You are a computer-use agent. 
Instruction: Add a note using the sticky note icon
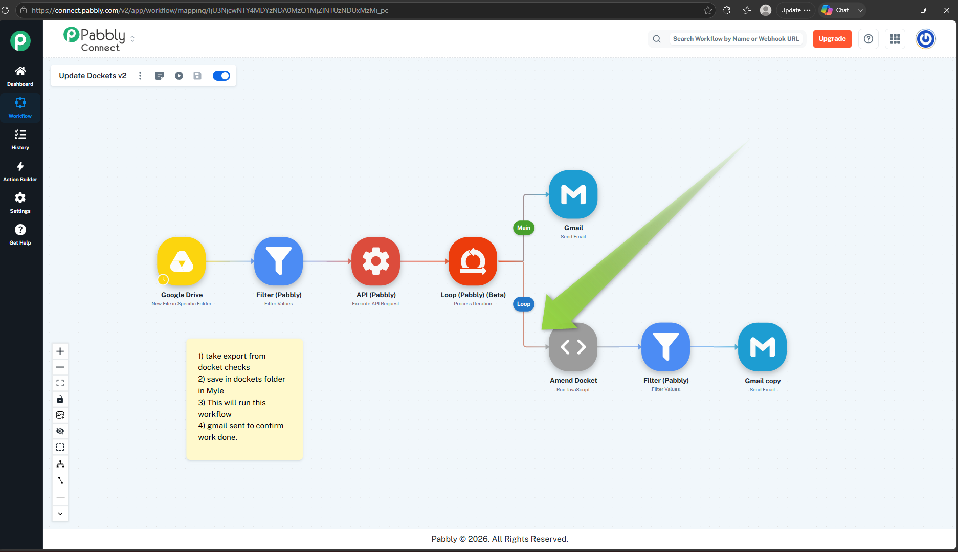click(160, 76)
